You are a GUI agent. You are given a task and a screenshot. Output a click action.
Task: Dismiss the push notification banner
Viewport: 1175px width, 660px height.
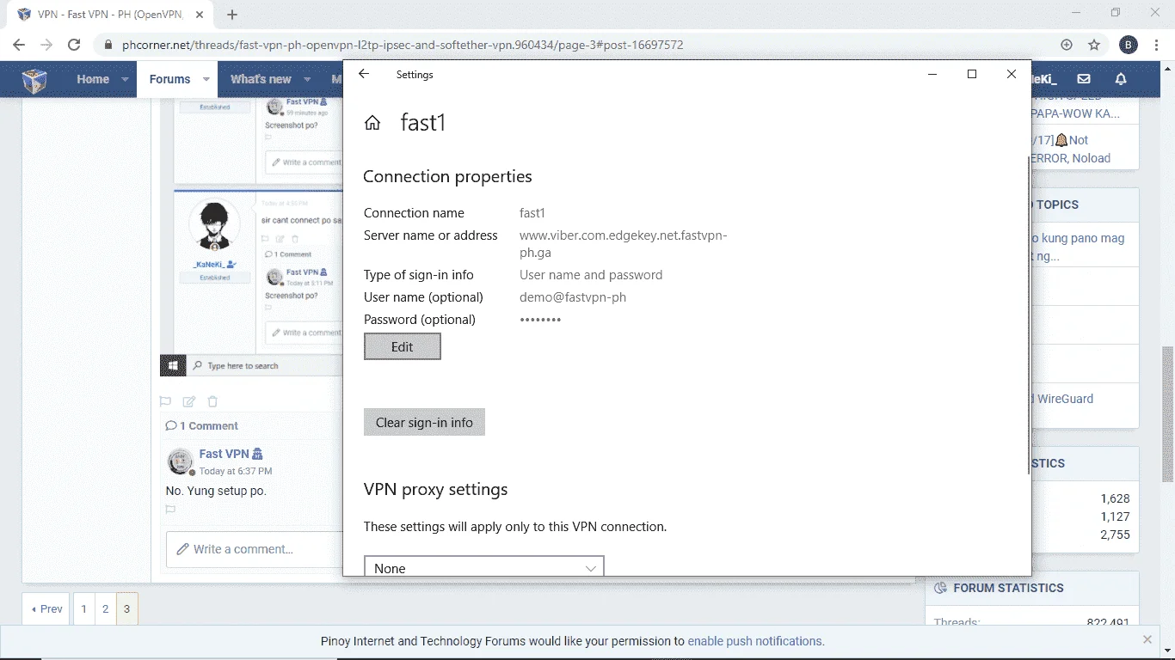point(1147,640)
